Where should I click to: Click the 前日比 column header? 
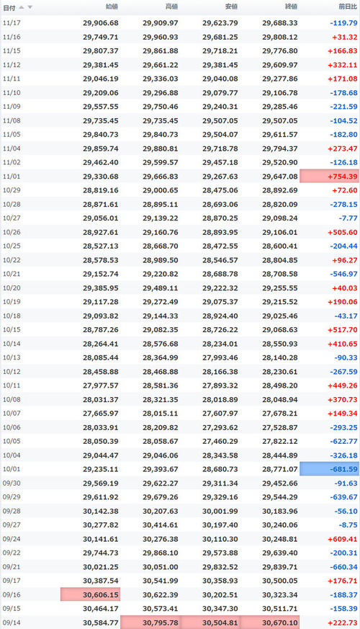[348, 6]
